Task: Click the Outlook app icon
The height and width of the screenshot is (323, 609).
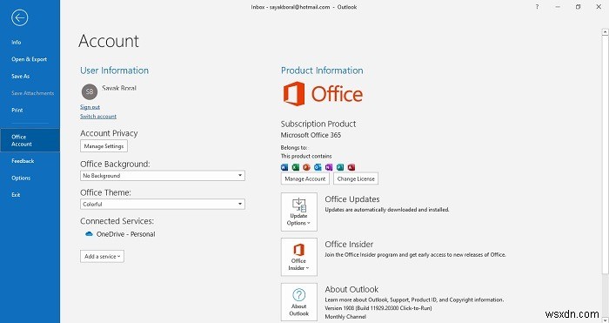Action: coord(318,167)
